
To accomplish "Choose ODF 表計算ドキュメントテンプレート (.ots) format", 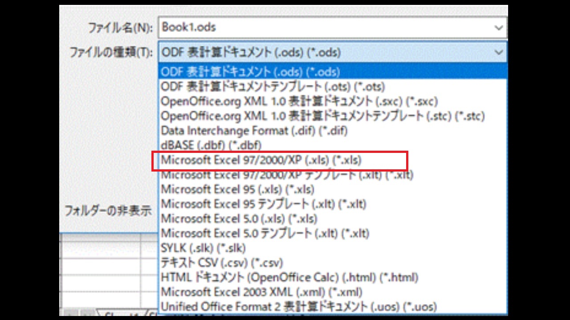I will tap(273, 86).
